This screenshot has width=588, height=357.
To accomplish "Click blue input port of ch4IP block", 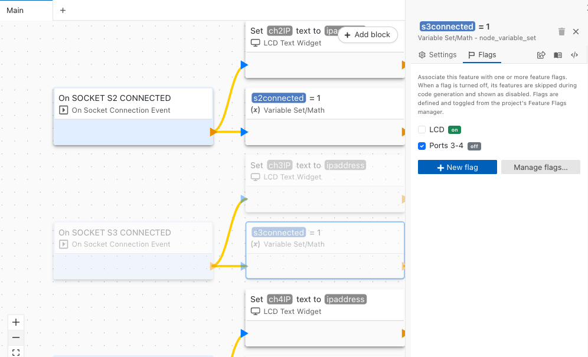I will pyautogui.click(x=244, y=333).
